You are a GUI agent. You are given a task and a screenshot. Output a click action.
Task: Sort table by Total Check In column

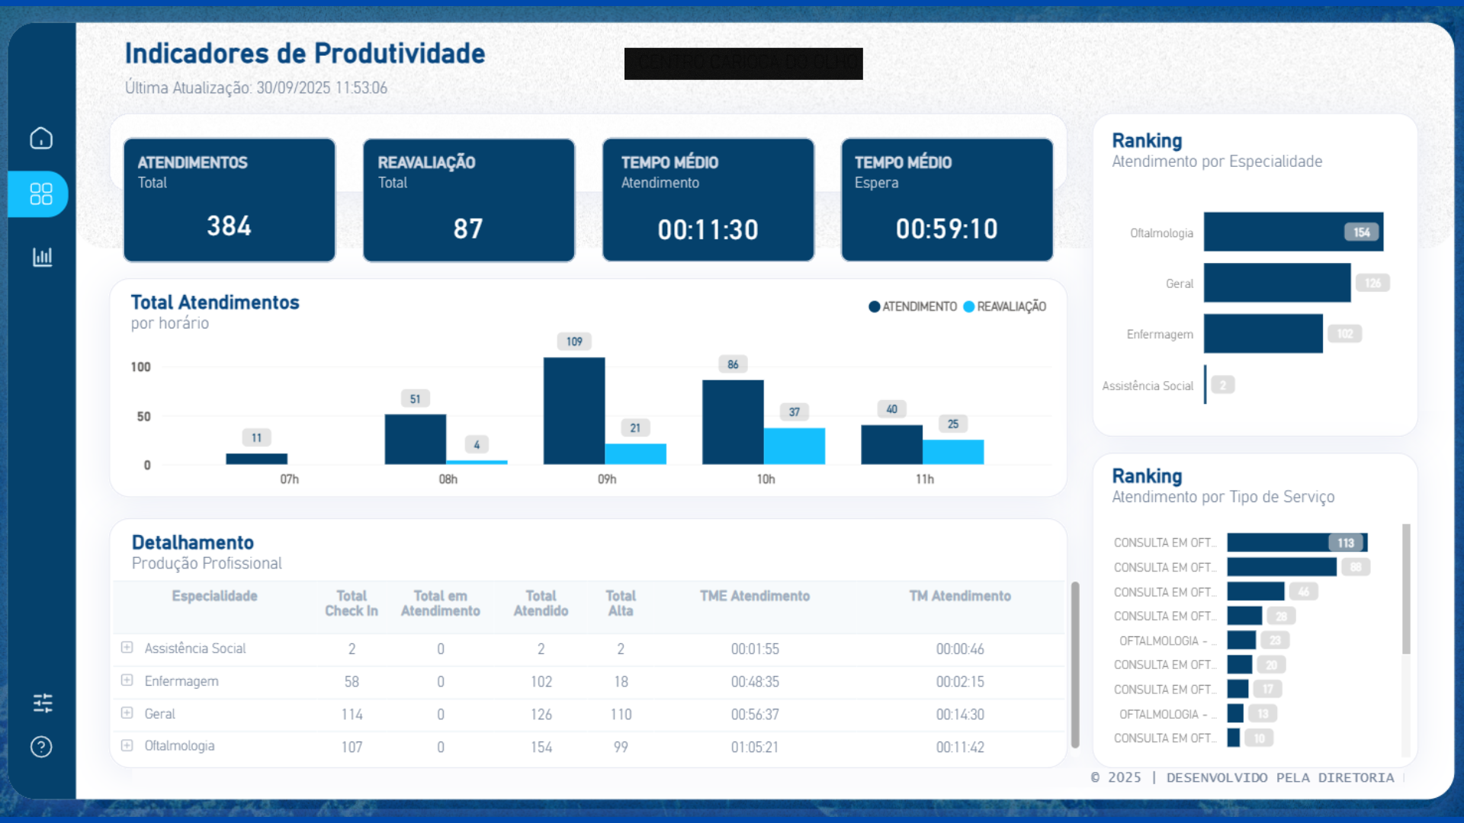tap(351, 603)
